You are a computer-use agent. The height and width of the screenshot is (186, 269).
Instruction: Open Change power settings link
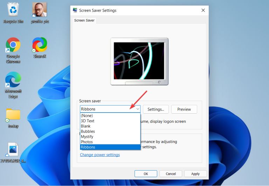click(x=100, y=155)
